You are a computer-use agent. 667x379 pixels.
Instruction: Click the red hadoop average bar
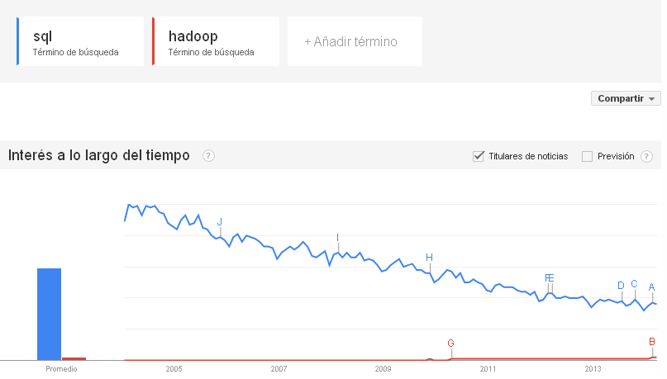click(74, 359)
